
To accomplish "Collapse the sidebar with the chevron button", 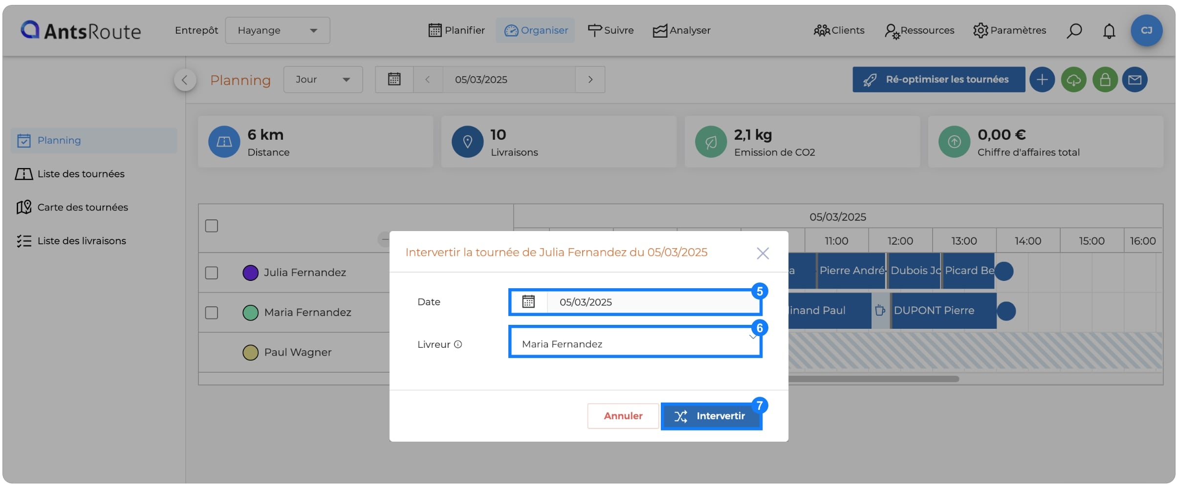I will point(185,80).
